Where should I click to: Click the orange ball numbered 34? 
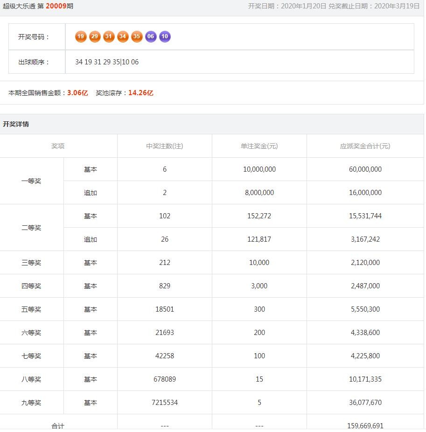click(123, 37)
